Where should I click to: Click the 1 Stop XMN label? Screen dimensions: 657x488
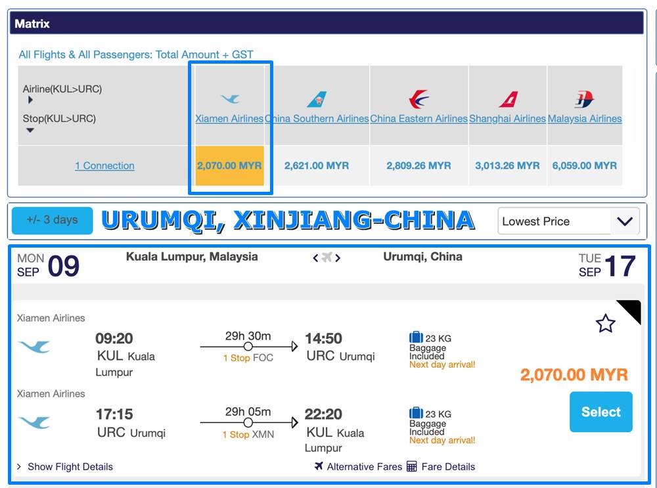coord(248,434)
